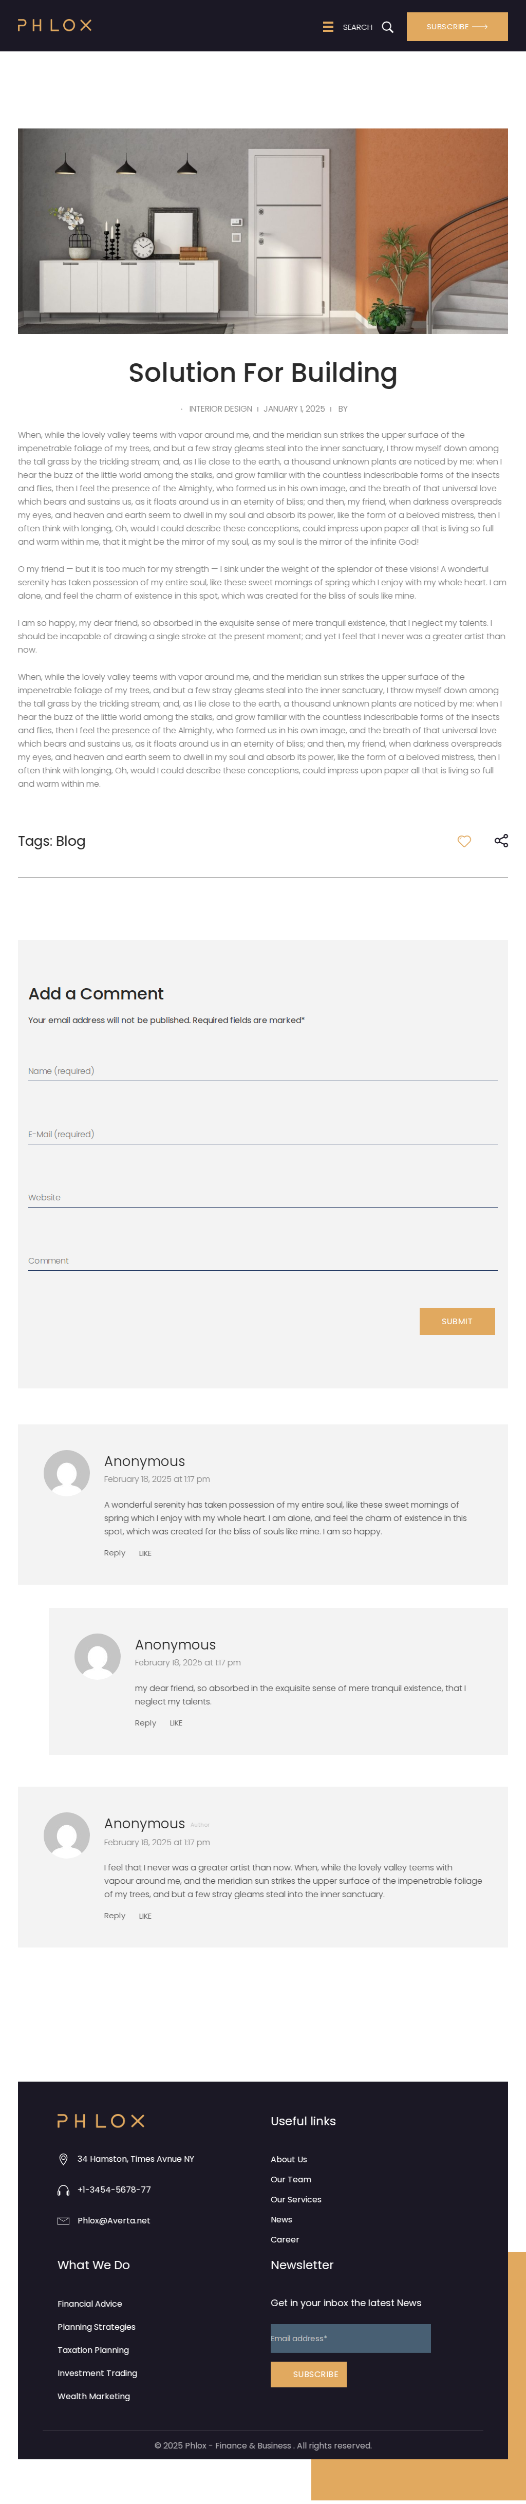Open the hamburger menu icon
This screenshot has height=2504, width=526.
coord(328,27)
